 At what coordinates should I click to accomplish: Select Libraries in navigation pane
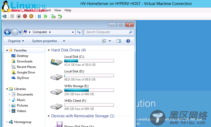click(20, 89)
